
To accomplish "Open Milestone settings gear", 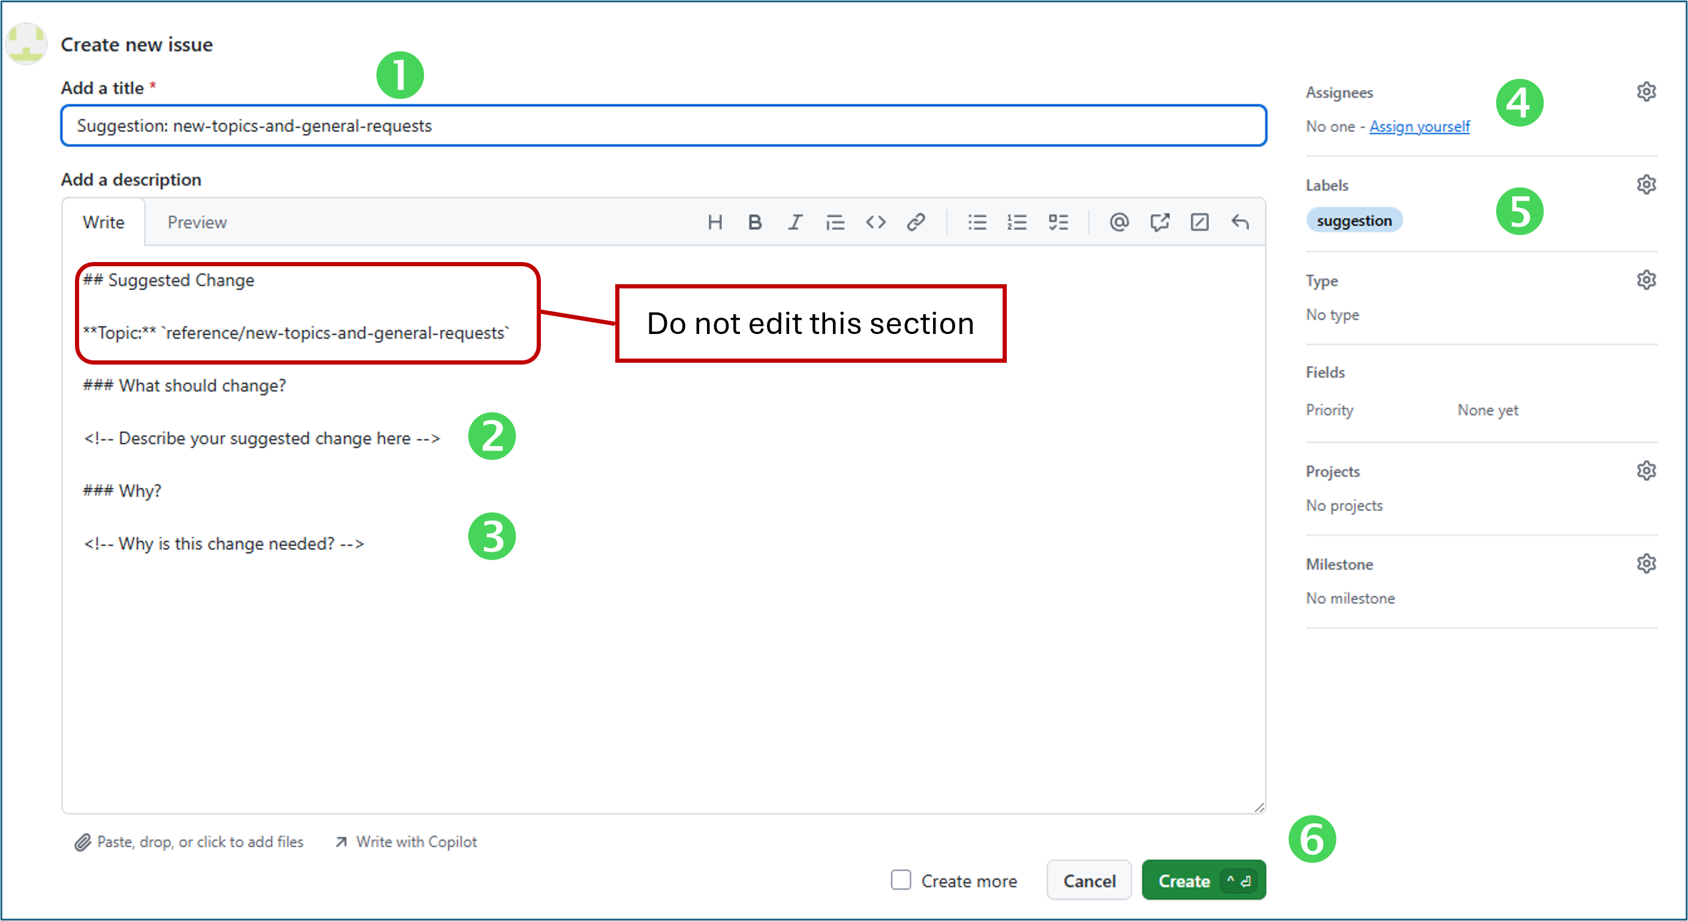I will 1646,564.
